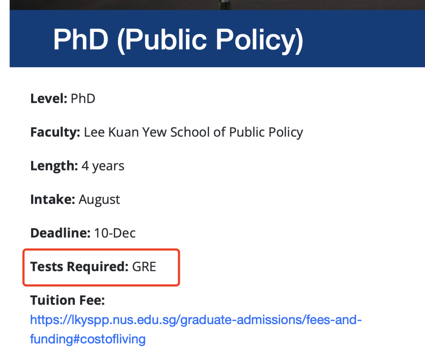Select the GRE test value
This screenshot has height=362, width=425.
[144, 267]
